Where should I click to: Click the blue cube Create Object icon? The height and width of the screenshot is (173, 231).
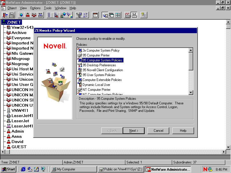[x=21, y=15]
